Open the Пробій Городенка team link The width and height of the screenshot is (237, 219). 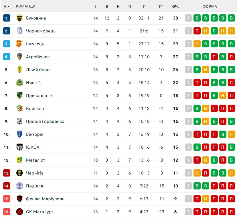click(x=45, y=121)
